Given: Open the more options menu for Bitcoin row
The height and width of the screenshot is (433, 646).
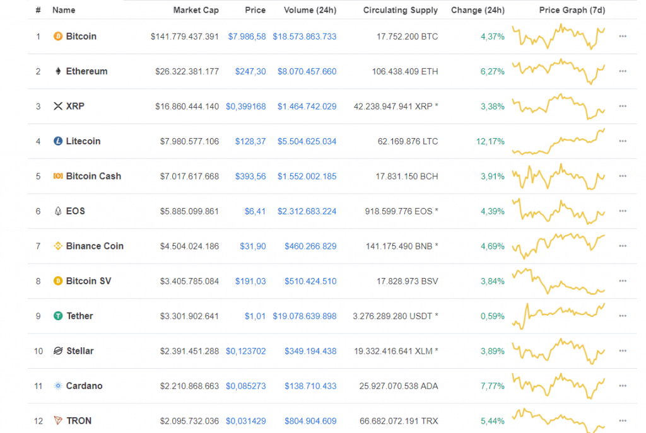Looking at the screenshot, I should point(623,36).
